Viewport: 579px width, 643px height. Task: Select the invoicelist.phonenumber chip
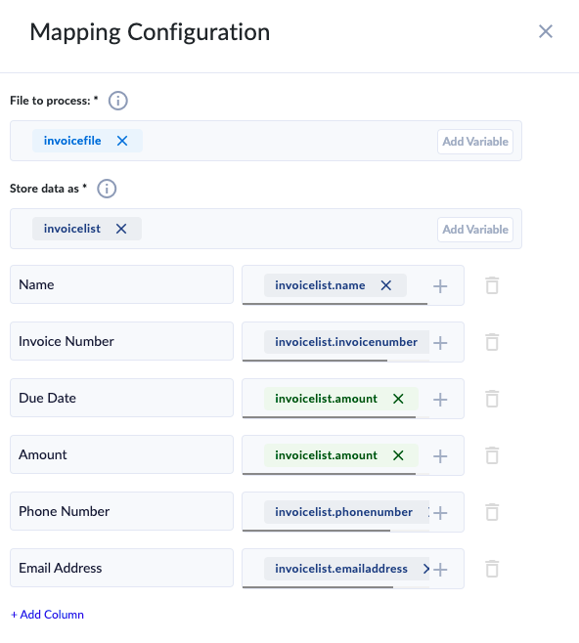[346, 512]
